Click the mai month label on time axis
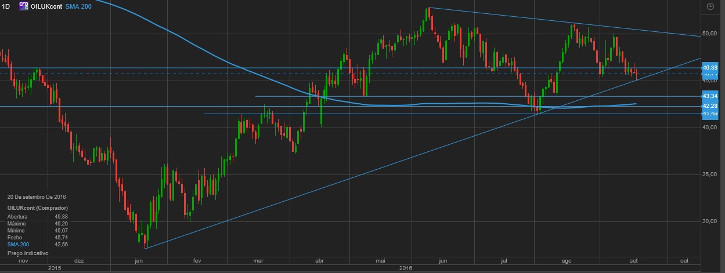 381,261
